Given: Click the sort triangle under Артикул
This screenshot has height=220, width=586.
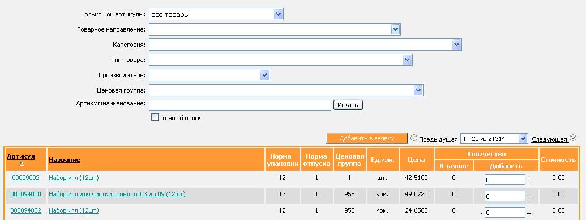Looking at the screenshot, I should pos(22,164).
